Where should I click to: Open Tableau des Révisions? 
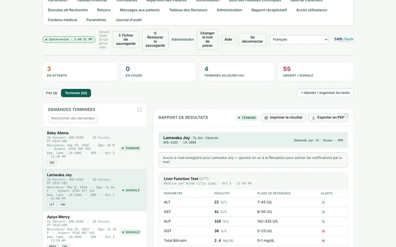[188, 10]
